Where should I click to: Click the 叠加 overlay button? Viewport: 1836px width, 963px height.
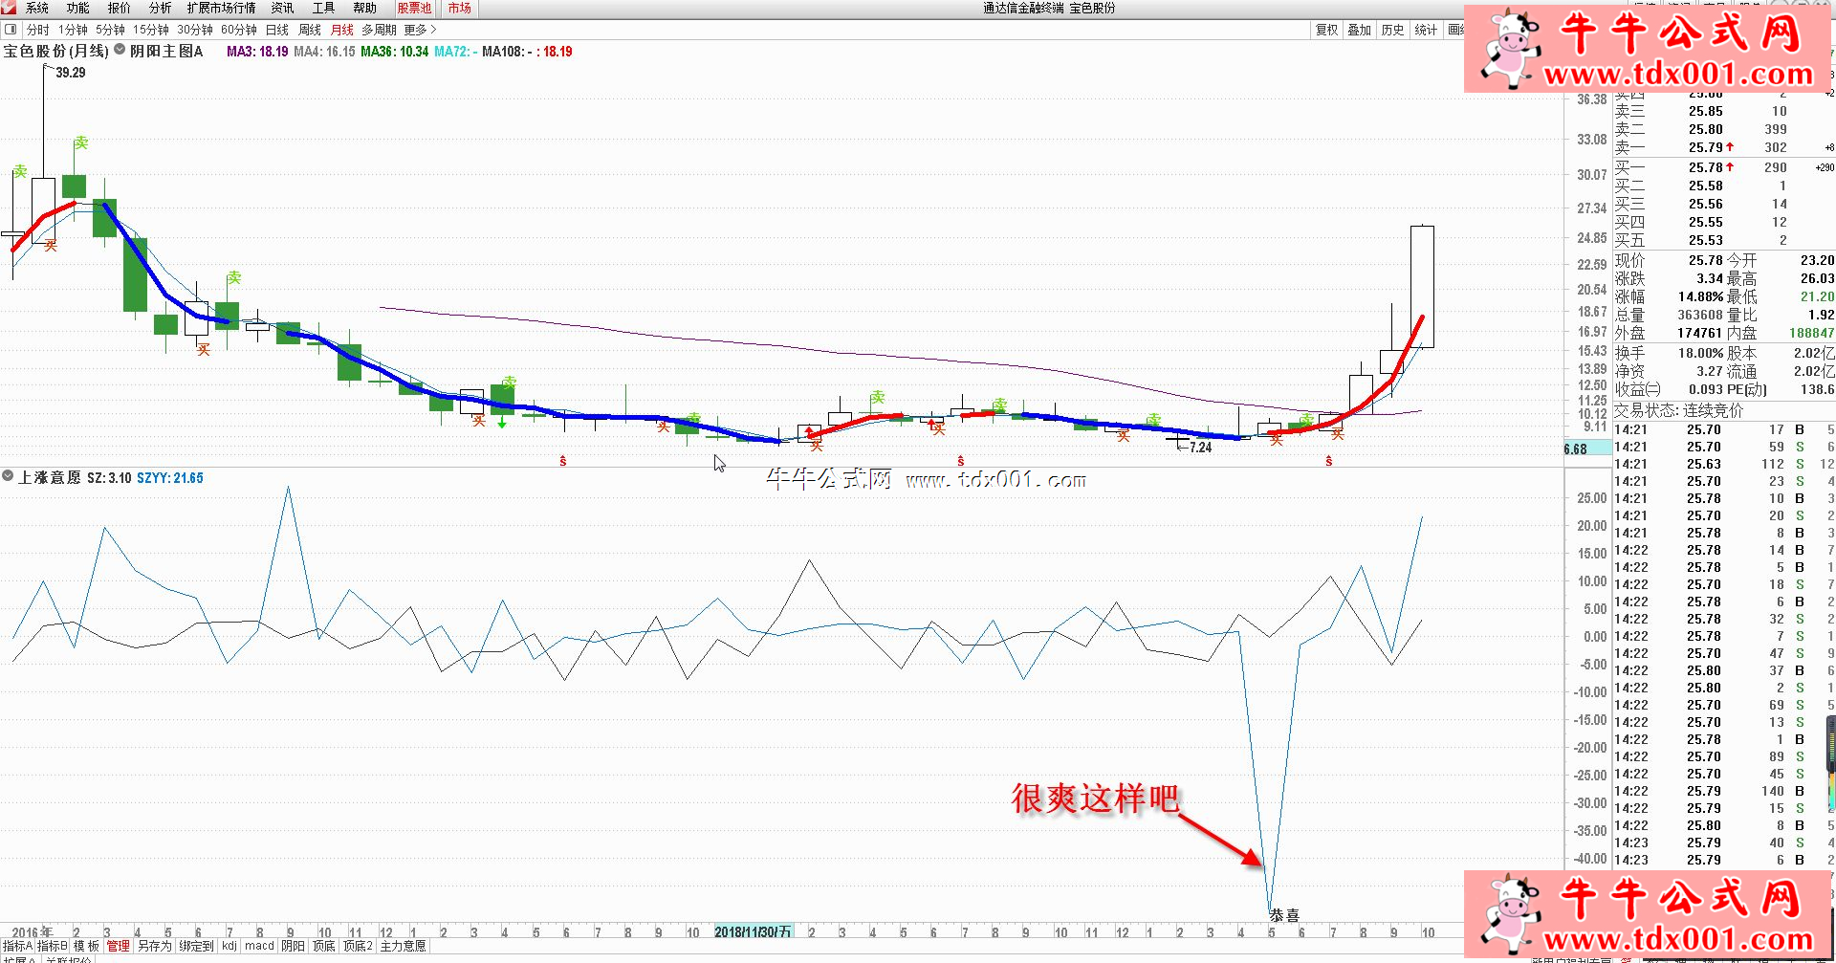click(x=1359, y=30)
